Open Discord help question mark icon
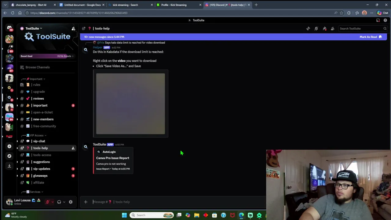 coord(385,20)
